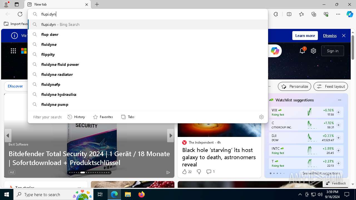The width and height of the screenshot is (356, 200).
Task: Select 'fluidyne hydraulics' suggestion
Action: coord(148,94)
